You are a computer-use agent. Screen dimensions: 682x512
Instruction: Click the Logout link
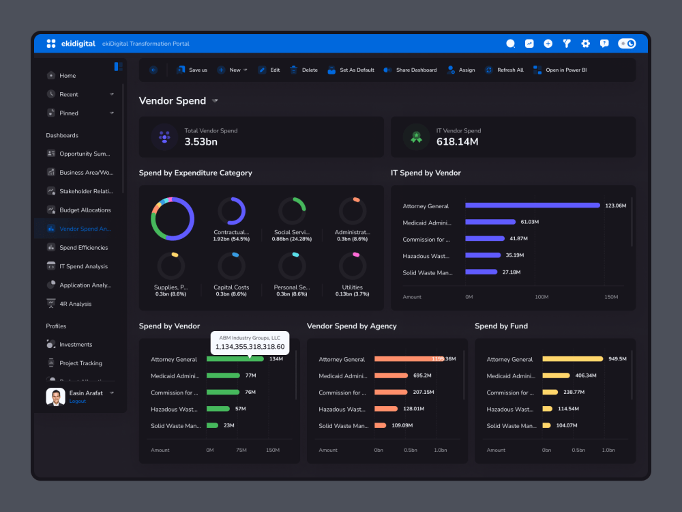78,401
